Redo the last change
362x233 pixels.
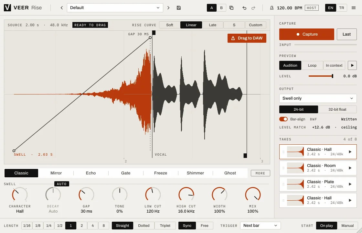click(253, 8)
